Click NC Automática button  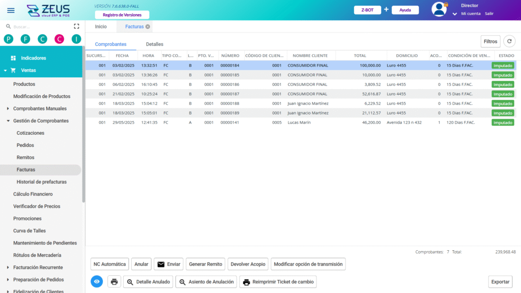pyautogui.click(x=110, y=264)
